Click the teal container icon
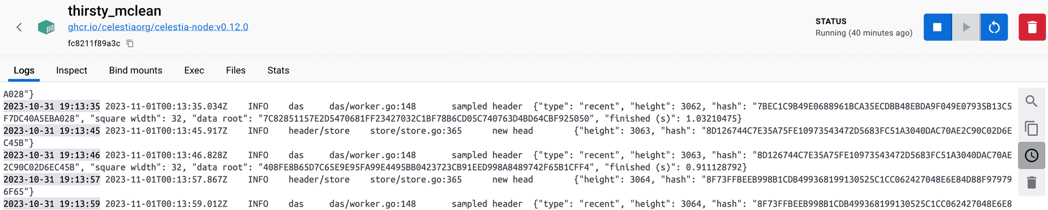Viewport: 1048px width, 210px height. pyautogui.click(x=46, y=27)
